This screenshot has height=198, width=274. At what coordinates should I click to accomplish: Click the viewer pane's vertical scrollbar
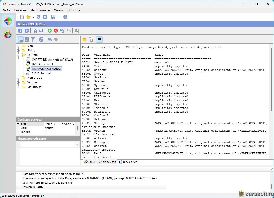(271, 79)
